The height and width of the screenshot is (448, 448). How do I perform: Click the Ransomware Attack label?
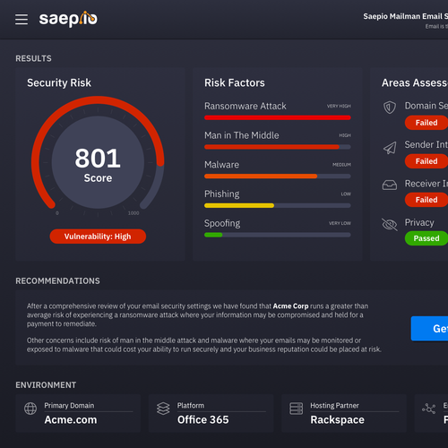[x=246, y=106]
